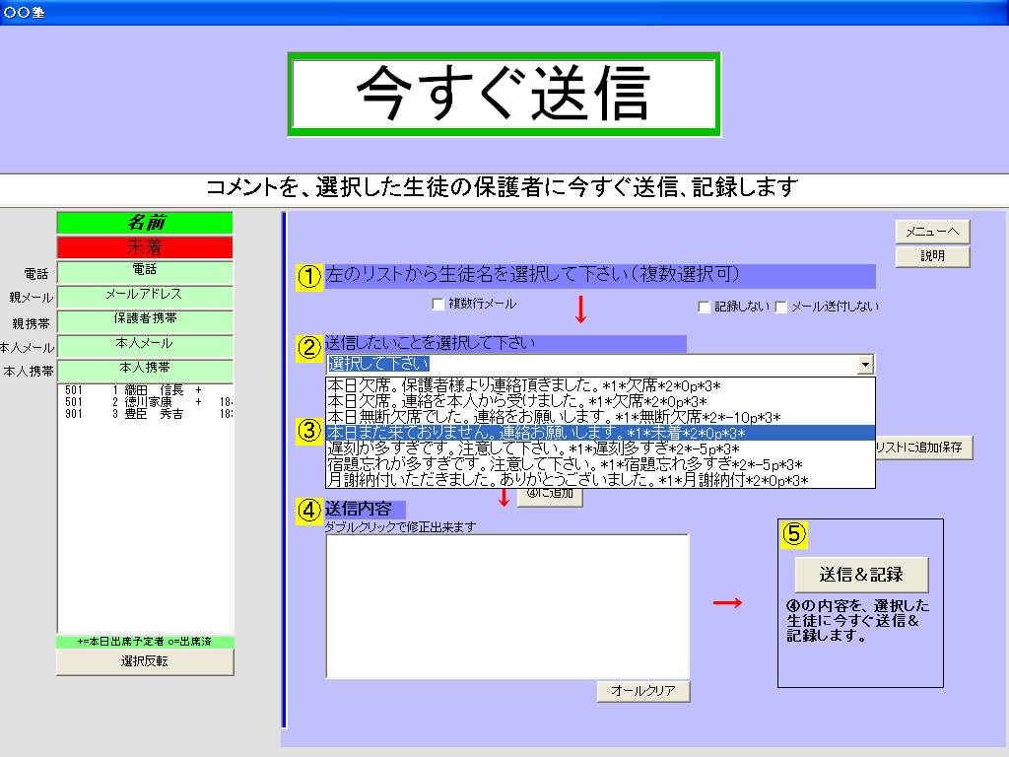The image size is (1009, 757).
Task: Click the 送信＆記録 button
Action: (x=861, y=575)
